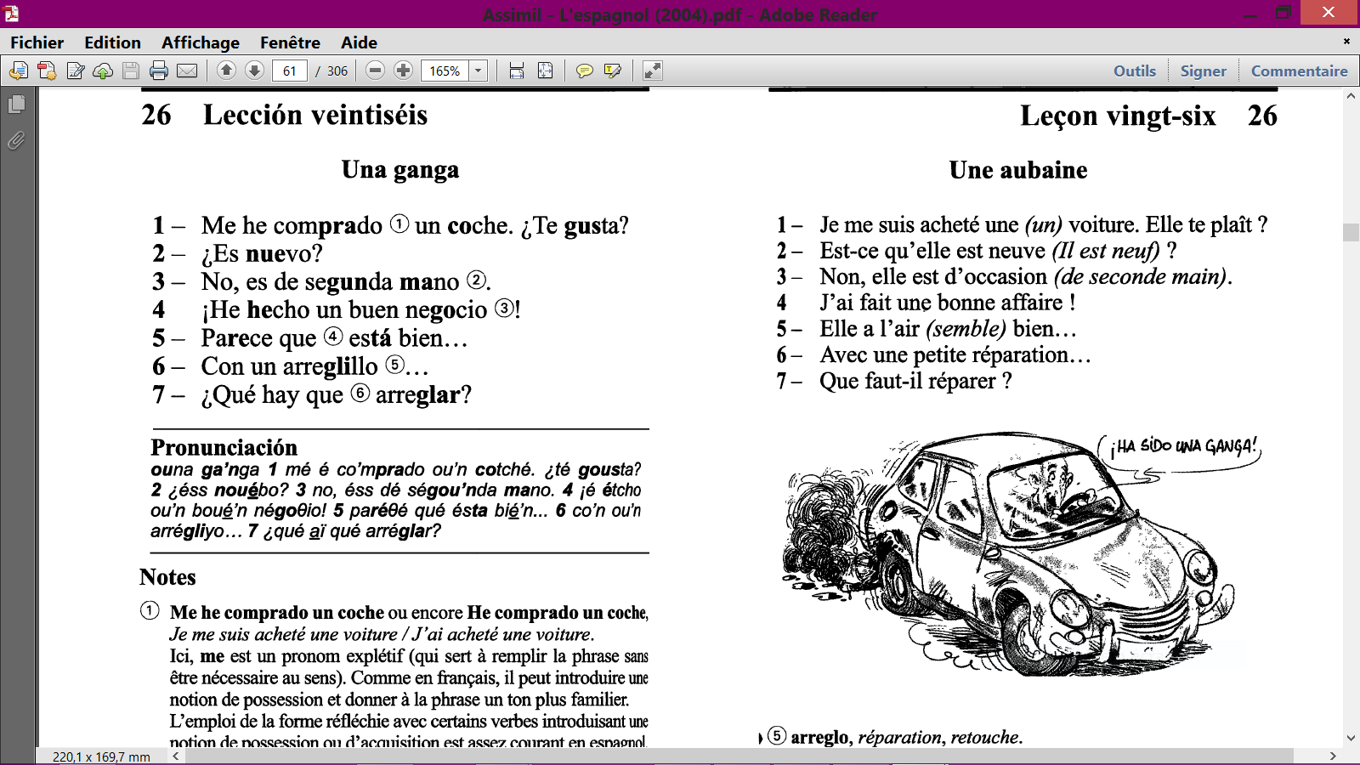
Task: Click vertical scrollbar down arrow
Action: coord(1351,739)
